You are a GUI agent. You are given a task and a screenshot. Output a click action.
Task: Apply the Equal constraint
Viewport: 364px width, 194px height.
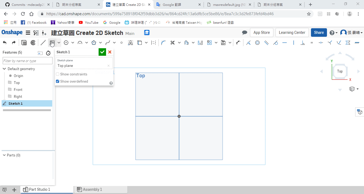click(x=312, y=43)
